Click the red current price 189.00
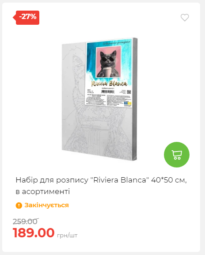The height and width of the screenshot is (255, 205). pos(34,233)
